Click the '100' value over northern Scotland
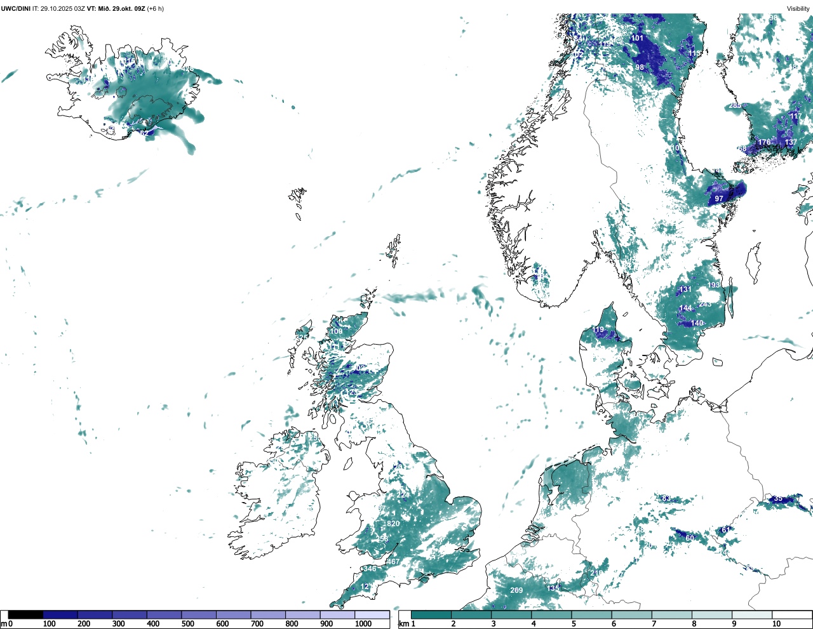 tap(336, 331)
